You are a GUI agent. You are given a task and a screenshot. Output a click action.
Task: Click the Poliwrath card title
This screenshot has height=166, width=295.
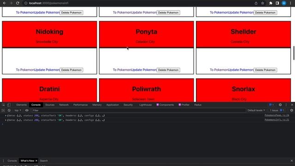pyautogui.click(x=147, y=89)
